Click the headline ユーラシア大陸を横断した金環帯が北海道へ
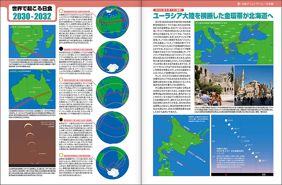 point(213,16)
